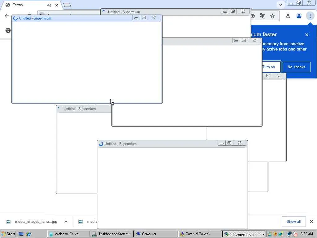Minimize the active blue-titled Untitled - Supermium window
Image resolution: width=317 pixels, height=238 pixels.
coord(136,18)
